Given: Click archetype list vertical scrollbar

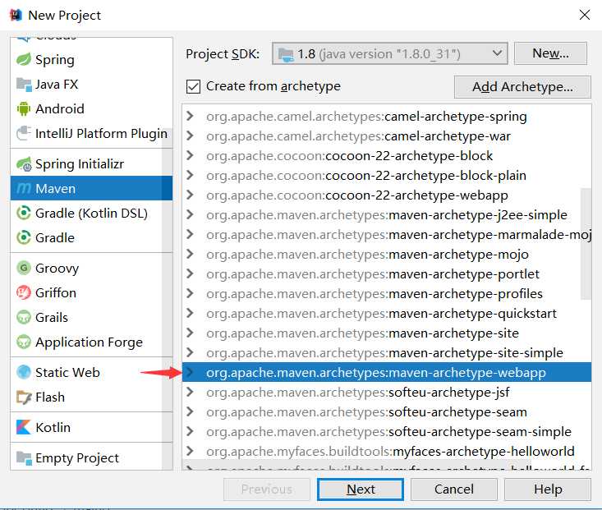Looking at the screenshot, I should [586, 243].
